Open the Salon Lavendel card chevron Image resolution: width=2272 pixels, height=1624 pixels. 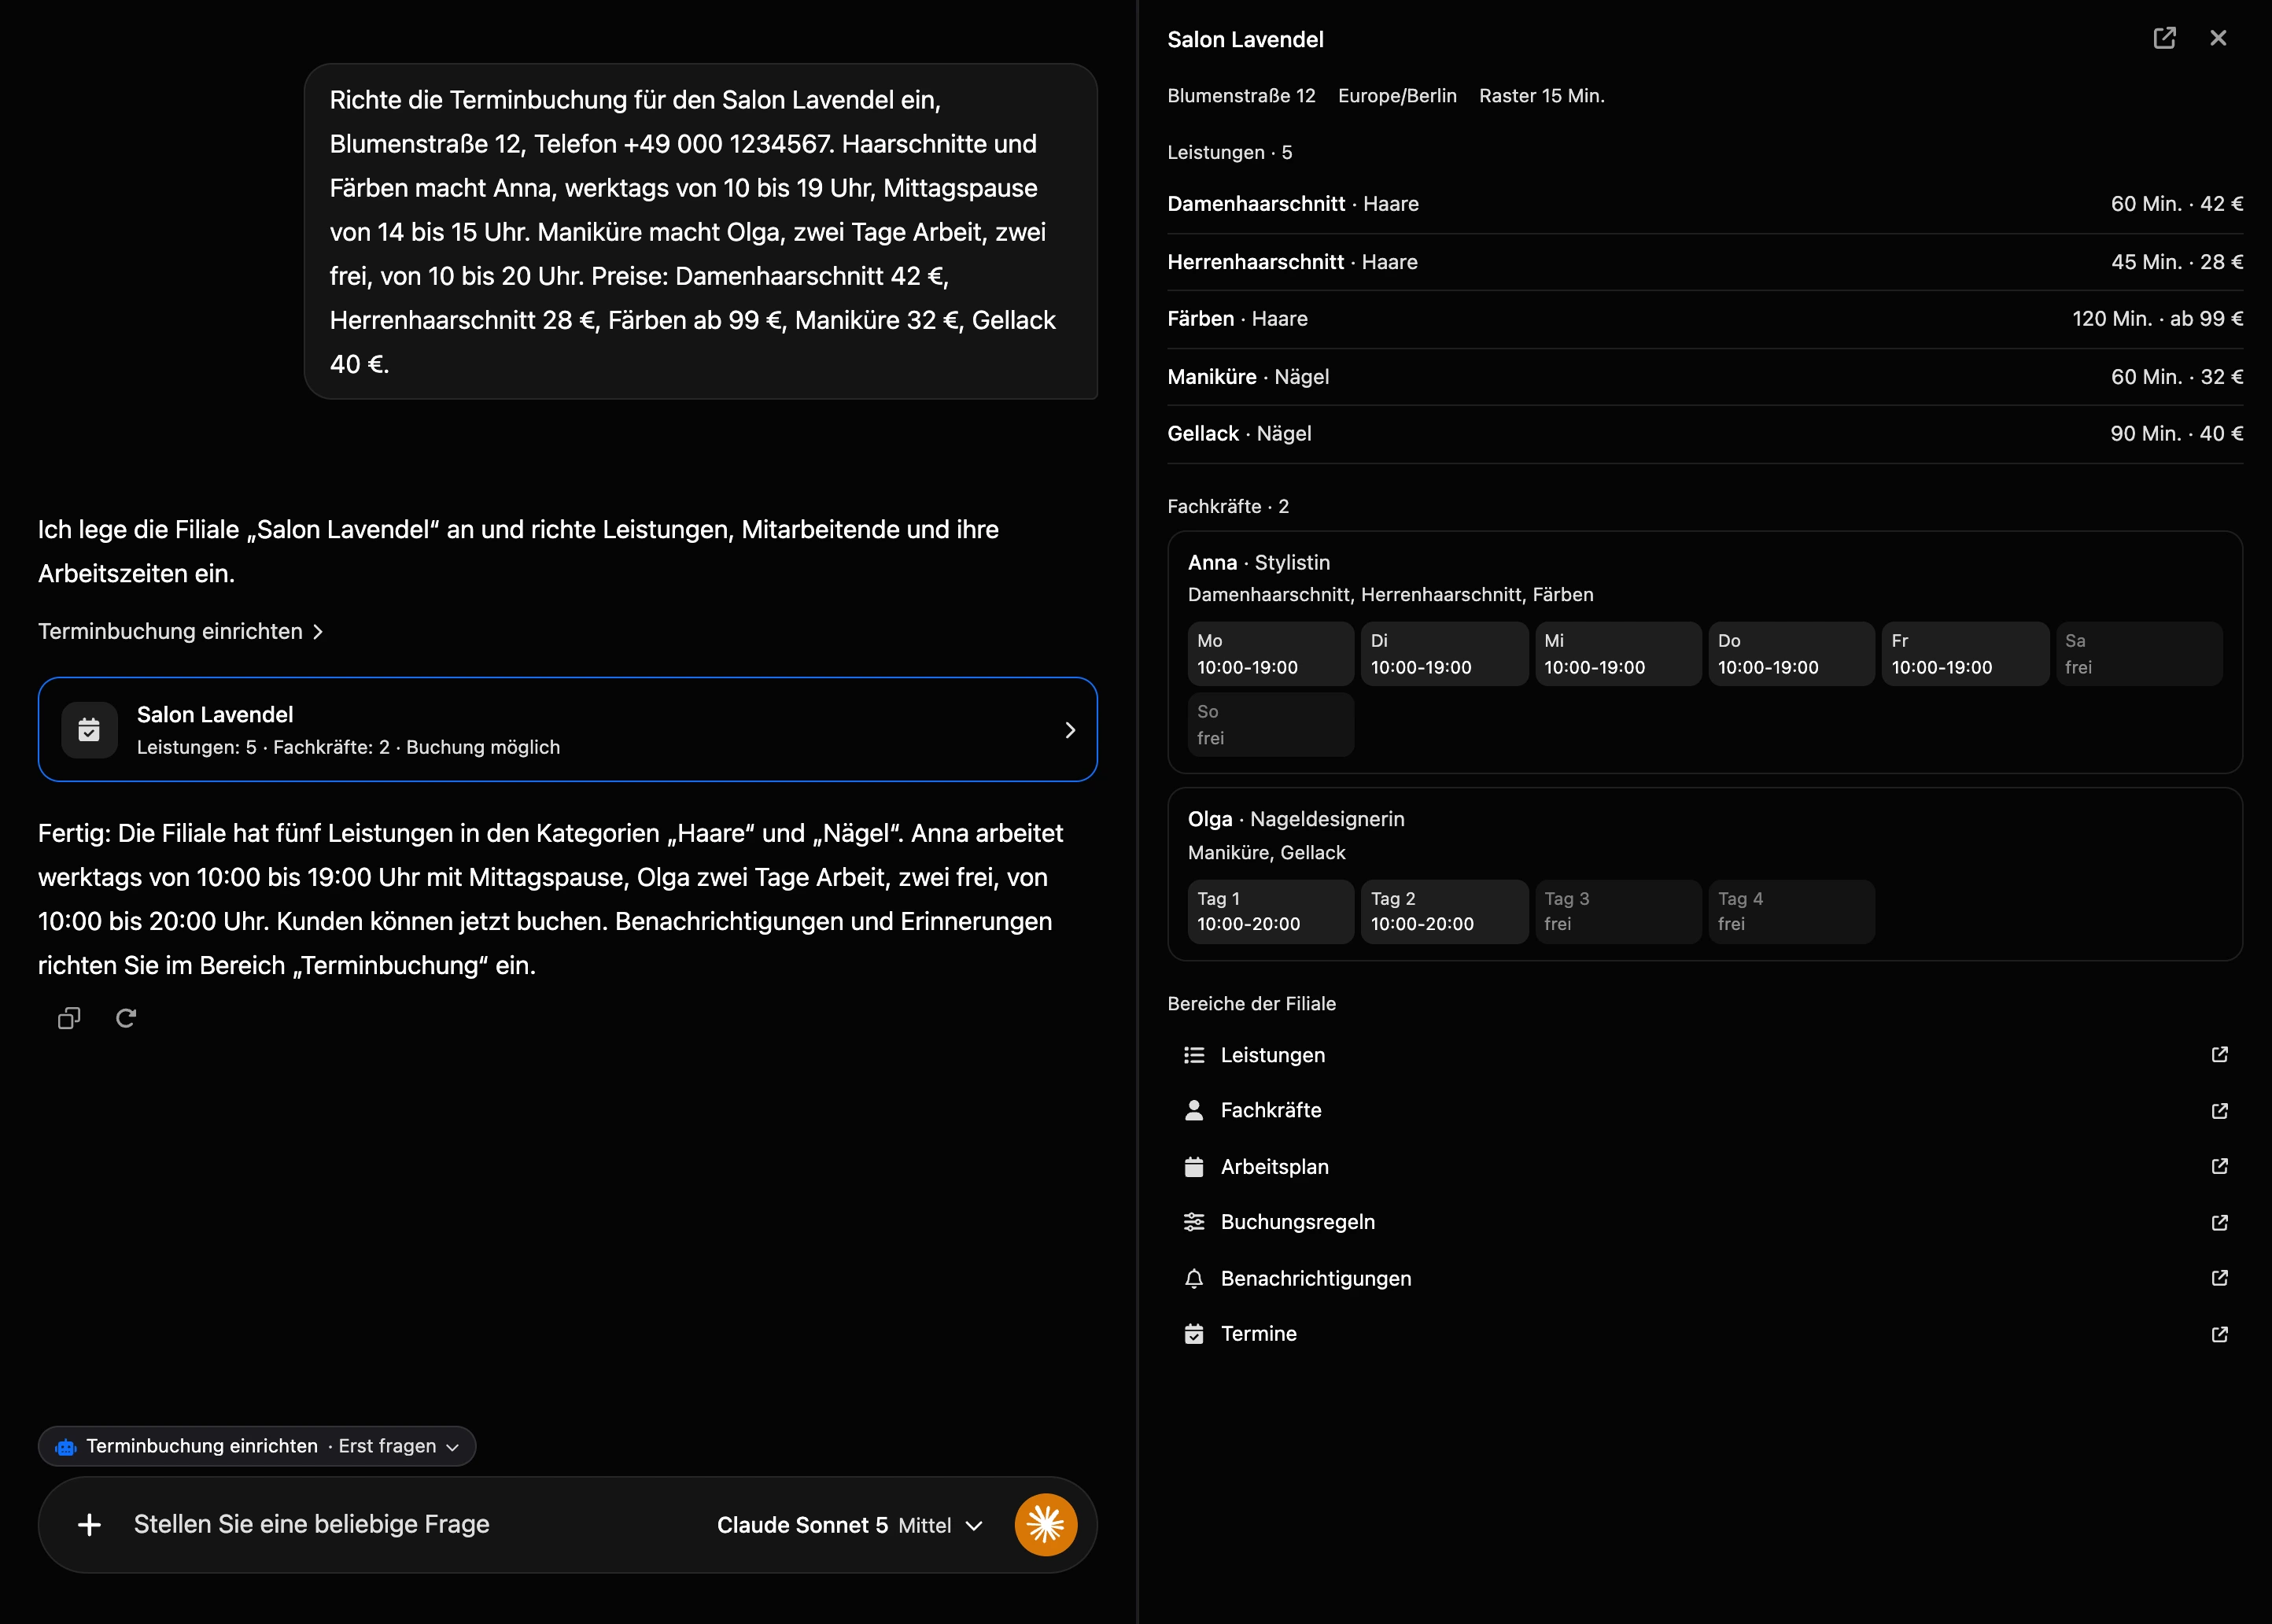coord(1070,730)
